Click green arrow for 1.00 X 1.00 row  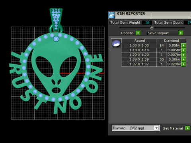(x=183, y=45)
